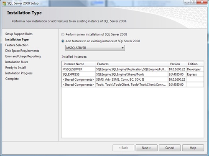The width and height of the screenshot is (209, 156).
Task: Select the MSSQLSERVER instance name cell
Action: coord(79,69)
